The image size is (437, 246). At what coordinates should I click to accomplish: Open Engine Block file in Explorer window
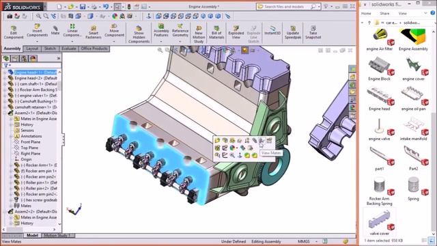coord(380,68)
